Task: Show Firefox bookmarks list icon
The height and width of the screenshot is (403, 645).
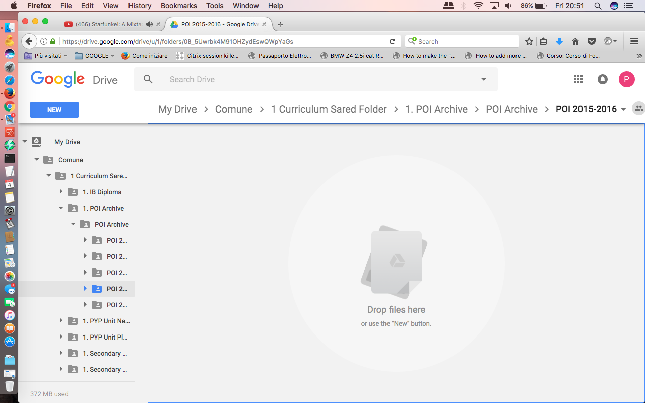Action: click(543, 41)
